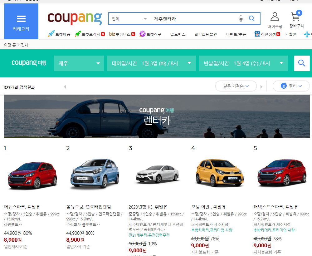This screenshot has height=256, width=312.
Task: Click the coupang 여행 렌터카 banner image
Action: coord(157,116)
